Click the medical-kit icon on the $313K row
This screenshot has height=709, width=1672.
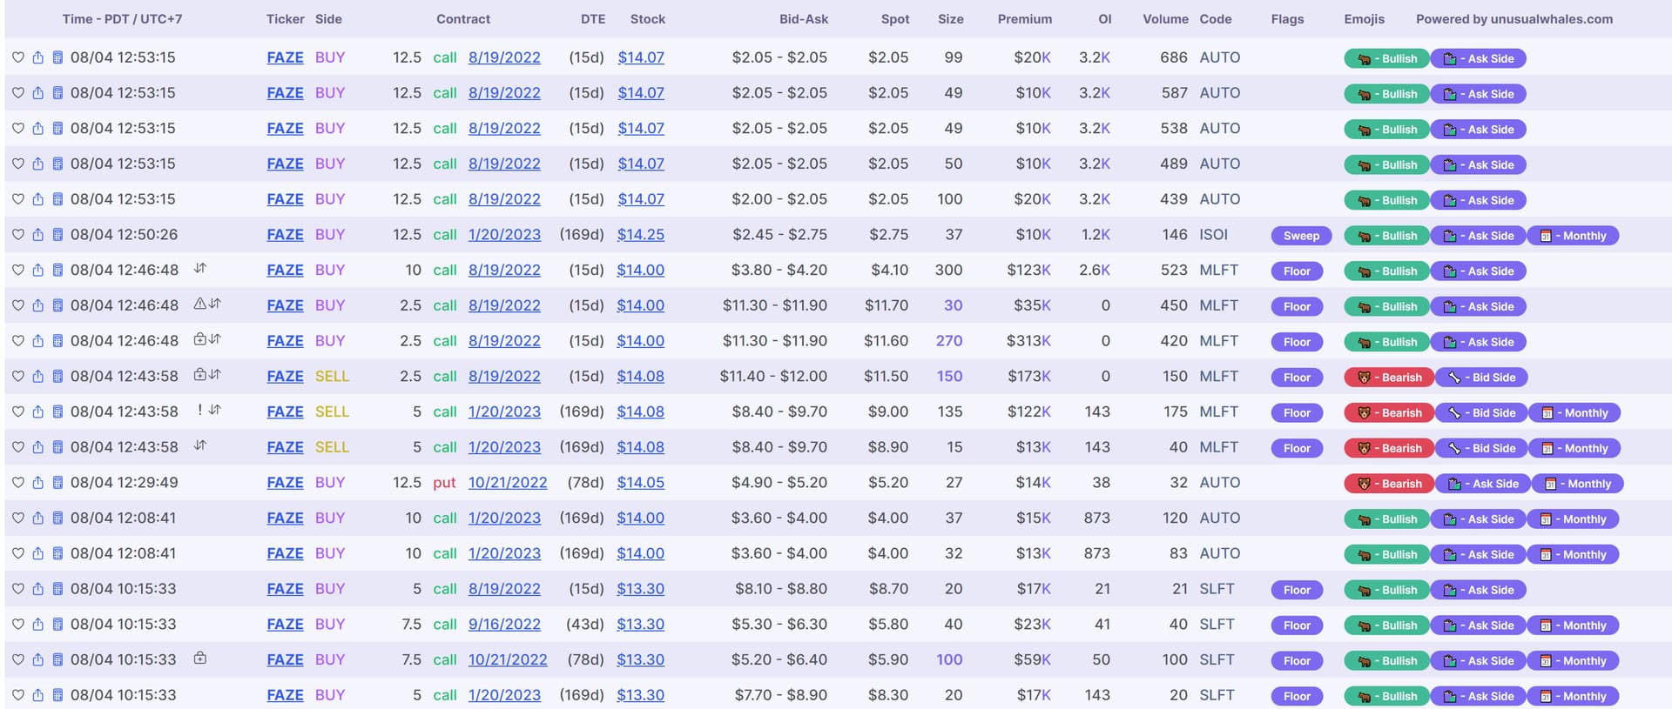[x=199, y=339]
